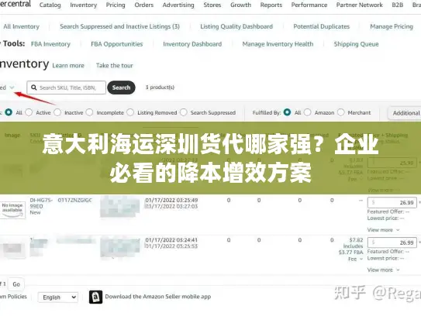
Task: Open the Inventory menu
Action: coord(83,5)
